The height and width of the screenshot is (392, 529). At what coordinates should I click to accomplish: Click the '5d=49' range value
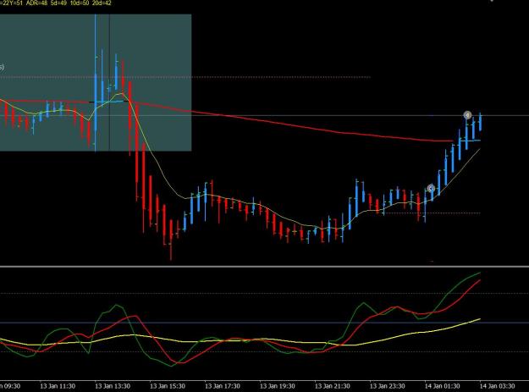[x=58, y=3]
